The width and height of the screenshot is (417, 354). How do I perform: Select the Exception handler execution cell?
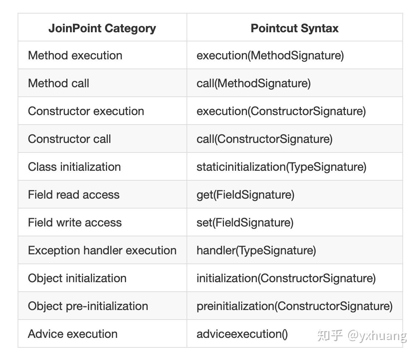coord(102,250)
